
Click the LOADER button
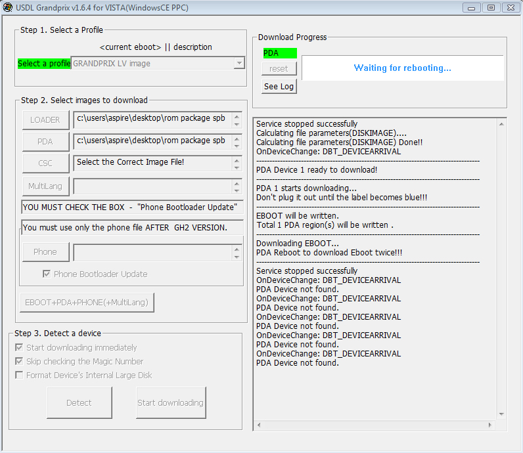[46, 119]
